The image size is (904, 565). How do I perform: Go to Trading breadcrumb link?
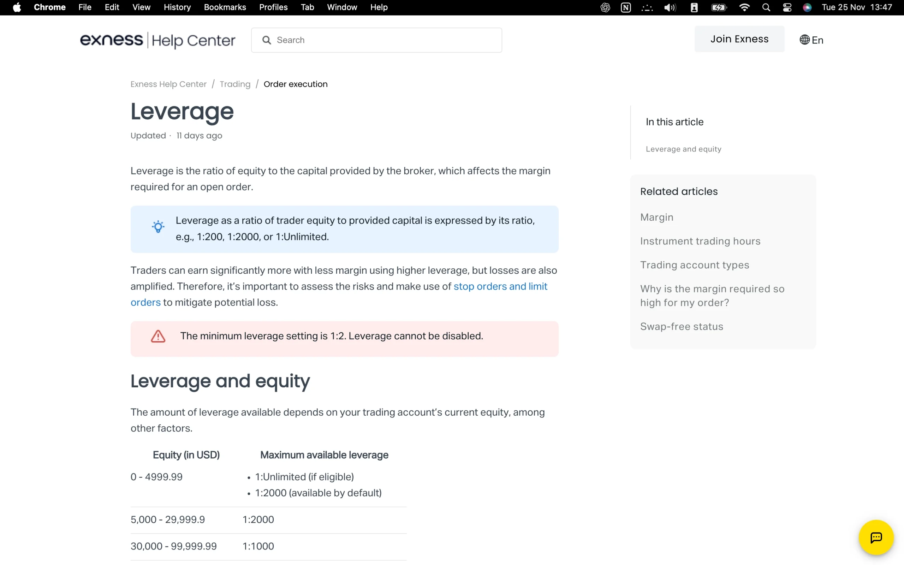tap(235, 84)
